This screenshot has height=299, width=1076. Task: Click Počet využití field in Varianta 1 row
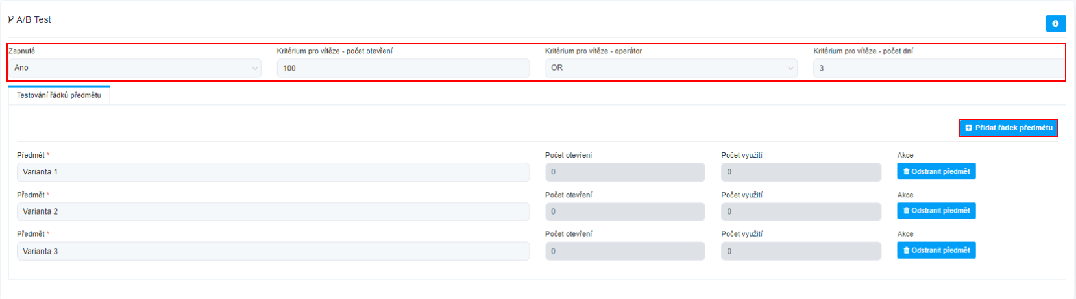pyautogui.click(x=801, y=172)
